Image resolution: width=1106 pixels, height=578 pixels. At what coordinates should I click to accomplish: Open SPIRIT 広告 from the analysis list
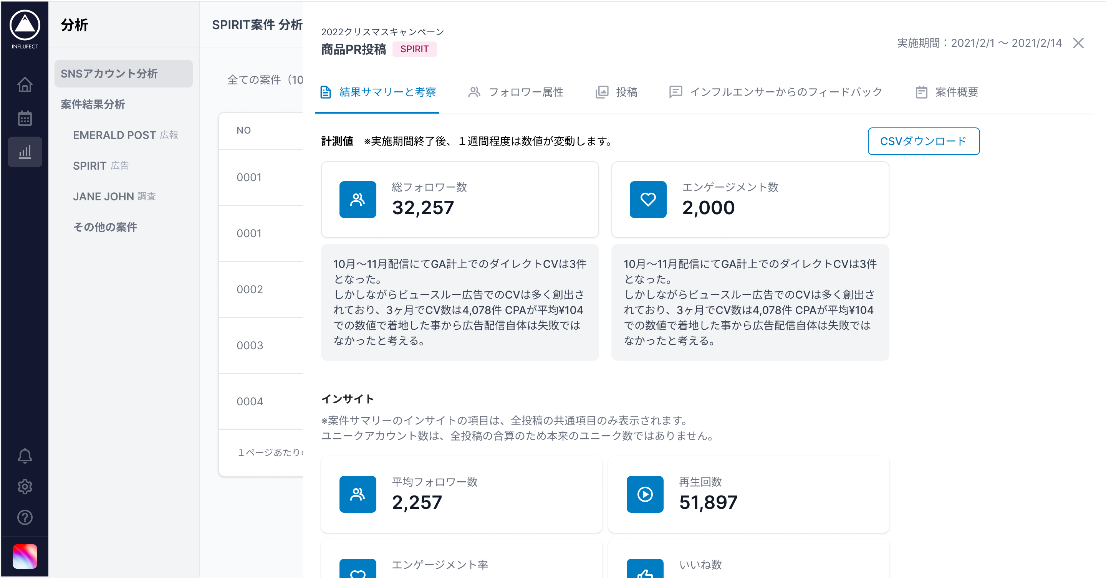(101, 166)
